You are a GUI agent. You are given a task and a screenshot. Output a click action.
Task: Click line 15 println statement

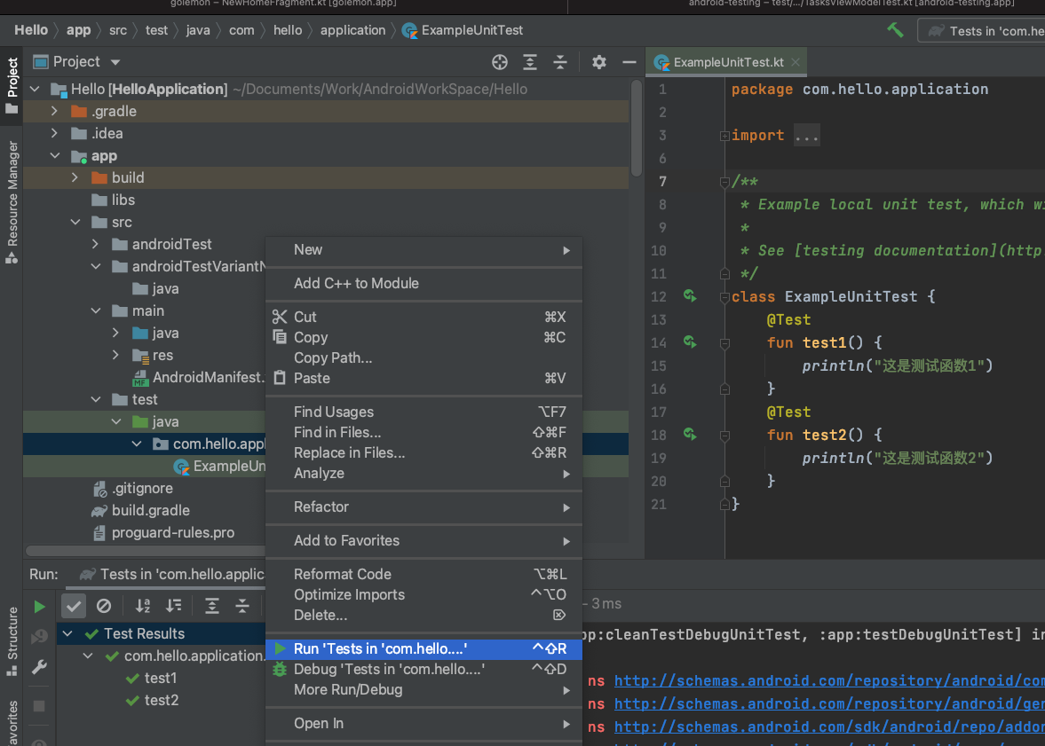point(897,365)
